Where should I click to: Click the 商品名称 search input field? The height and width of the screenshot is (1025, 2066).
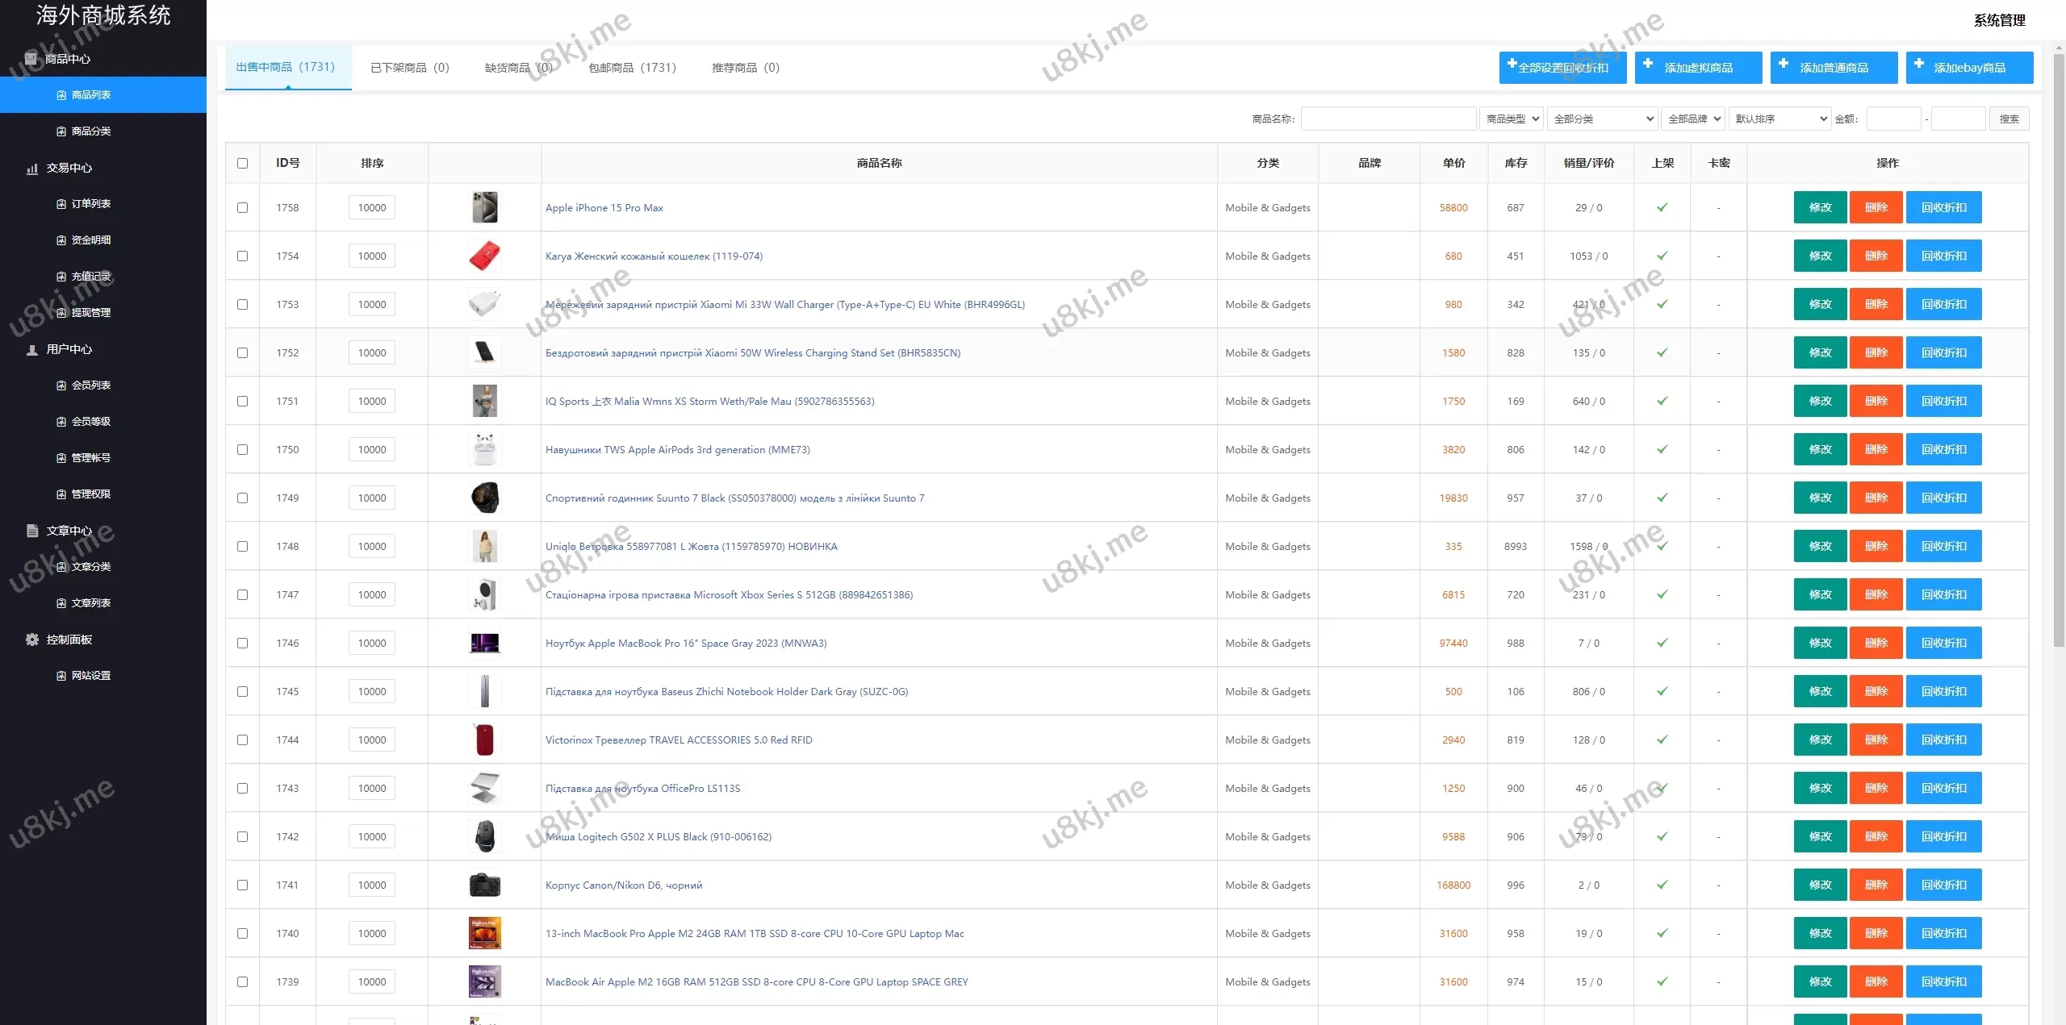coord(1388,119)
